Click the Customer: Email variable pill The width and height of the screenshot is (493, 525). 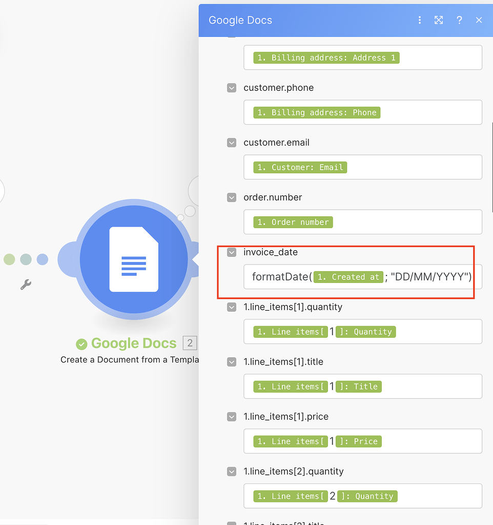[300, 167]
